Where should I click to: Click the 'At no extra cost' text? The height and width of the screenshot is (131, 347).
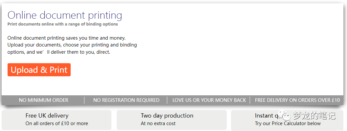[158, 123]
